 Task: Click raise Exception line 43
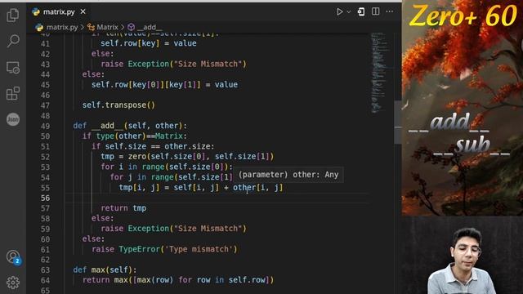[x=173, y=64]
